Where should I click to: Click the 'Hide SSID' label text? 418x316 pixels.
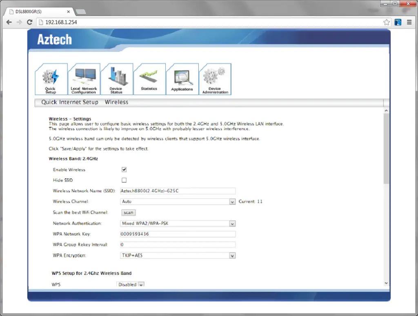click(x=62, y=180)
